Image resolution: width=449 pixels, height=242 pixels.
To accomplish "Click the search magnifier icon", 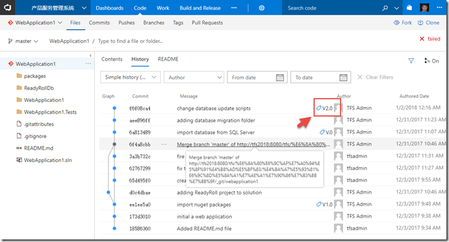I will [x=385, y=8].
